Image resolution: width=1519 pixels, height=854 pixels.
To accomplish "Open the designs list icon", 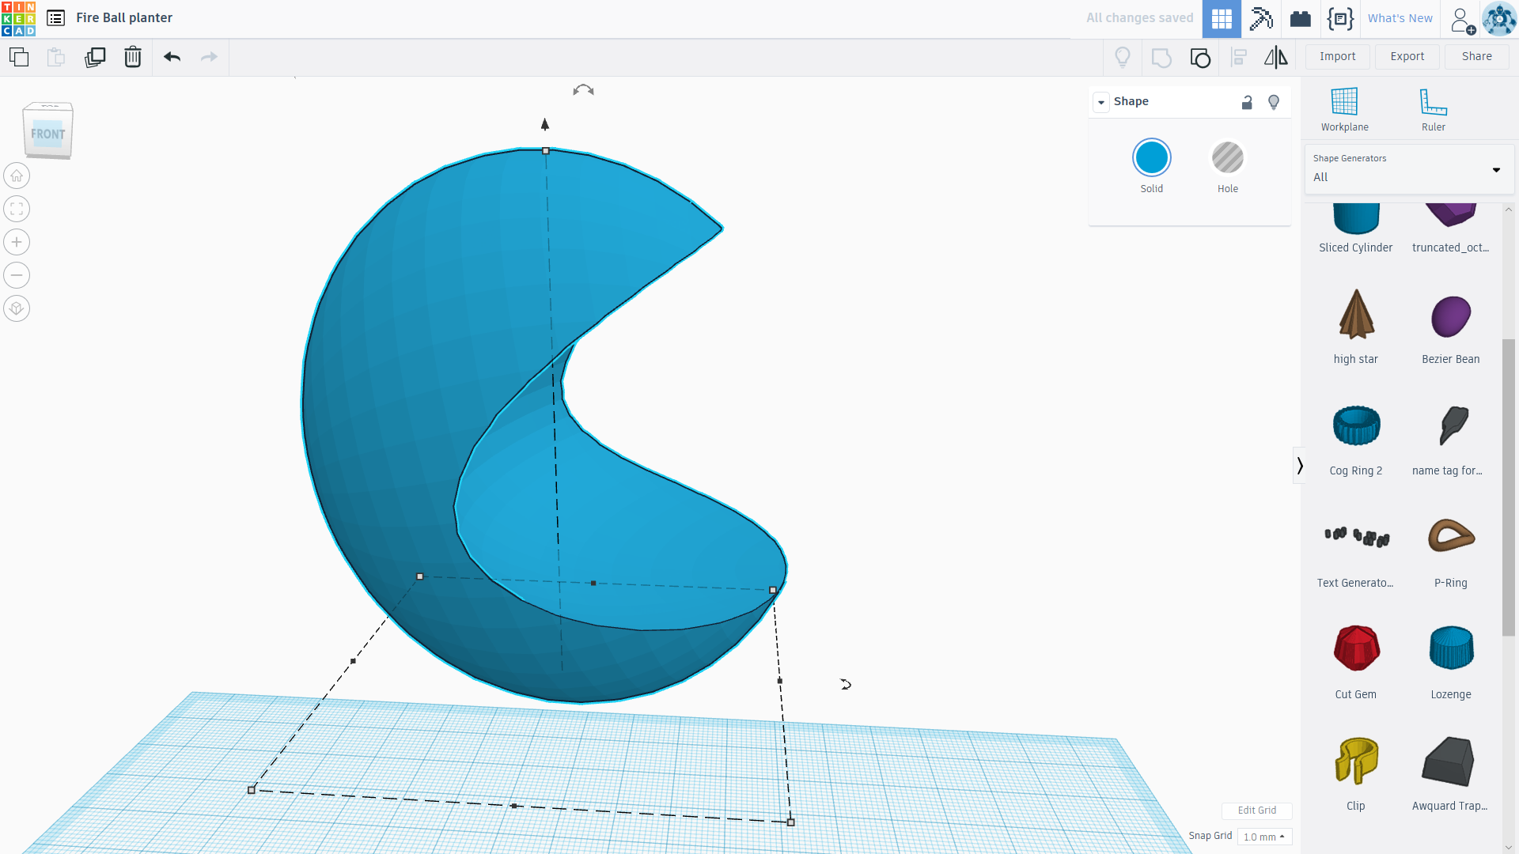I will [55, 17].
